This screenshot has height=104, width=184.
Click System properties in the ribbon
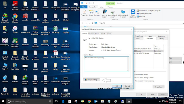click(x=144, y=14)
